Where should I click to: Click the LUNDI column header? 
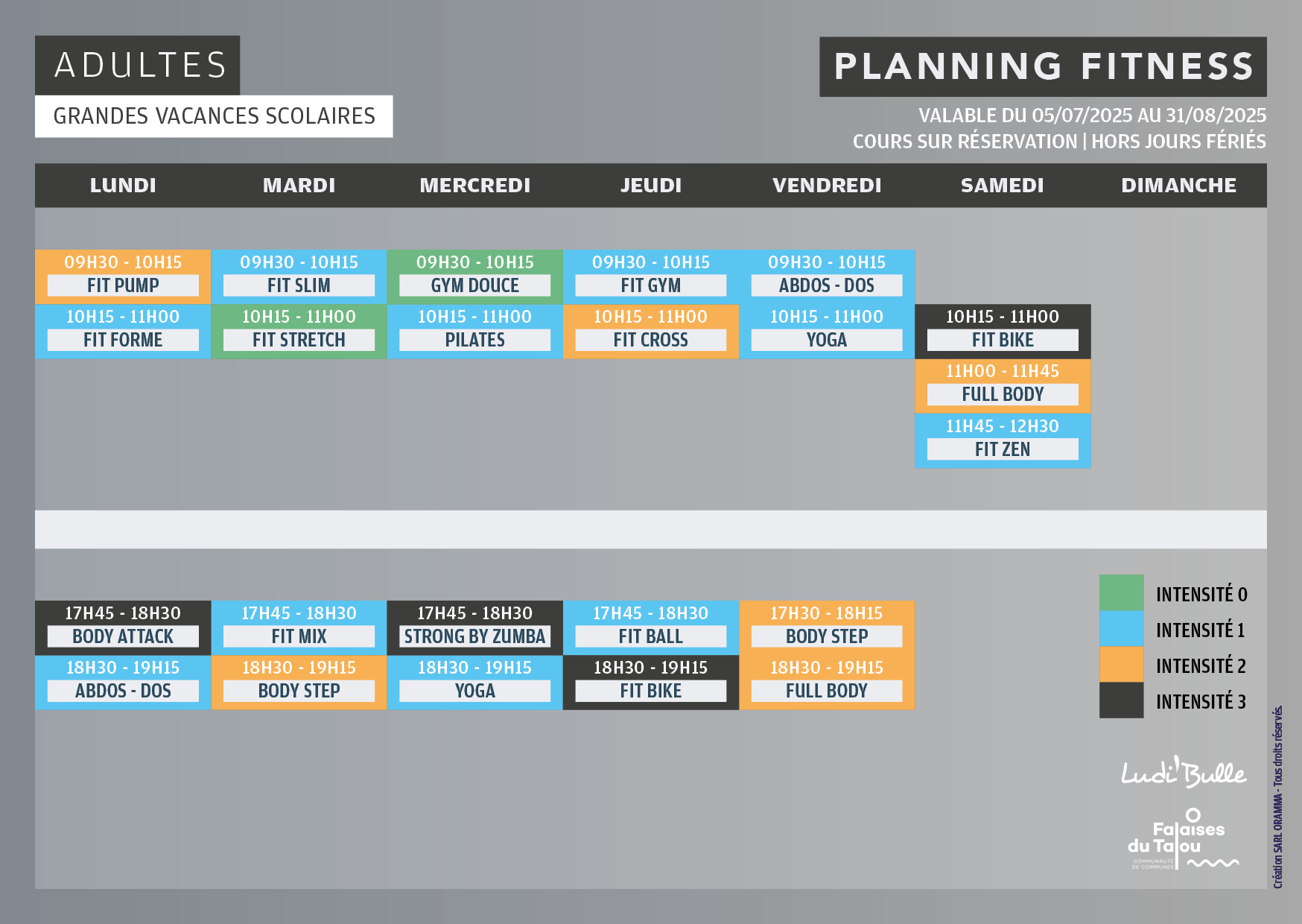[123, 186]
